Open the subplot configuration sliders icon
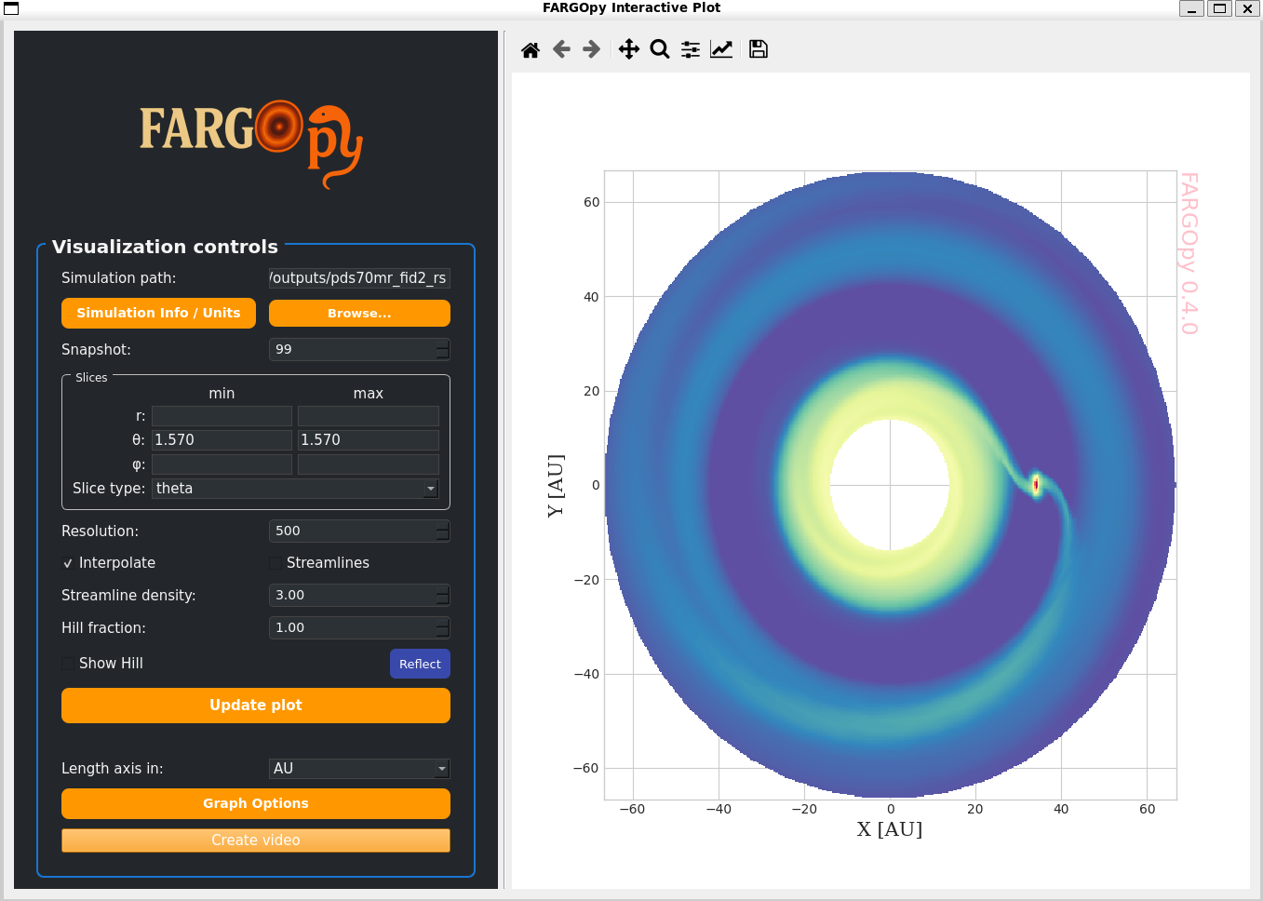The image size is (1263, 901). click(x=690, y=49)
